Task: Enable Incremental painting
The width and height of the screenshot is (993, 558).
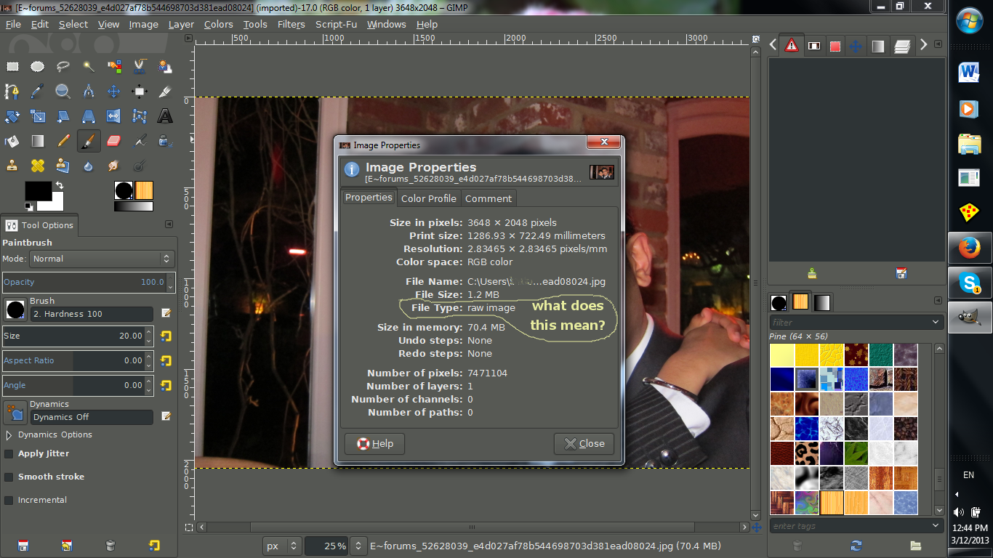Action: 7,500
